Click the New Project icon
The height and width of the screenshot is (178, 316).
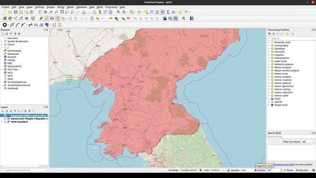click(5, 12)
